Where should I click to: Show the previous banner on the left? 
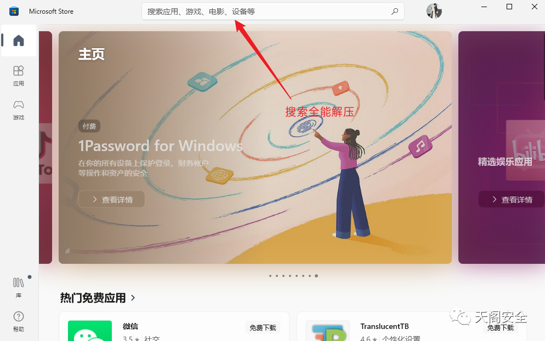[46, 147]
